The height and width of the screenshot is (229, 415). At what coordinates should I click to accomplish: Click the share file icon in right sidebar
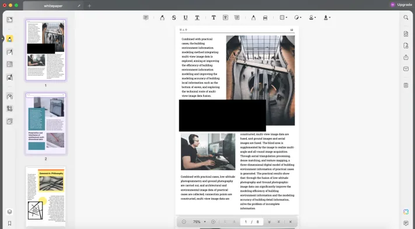tap(406, 57)
